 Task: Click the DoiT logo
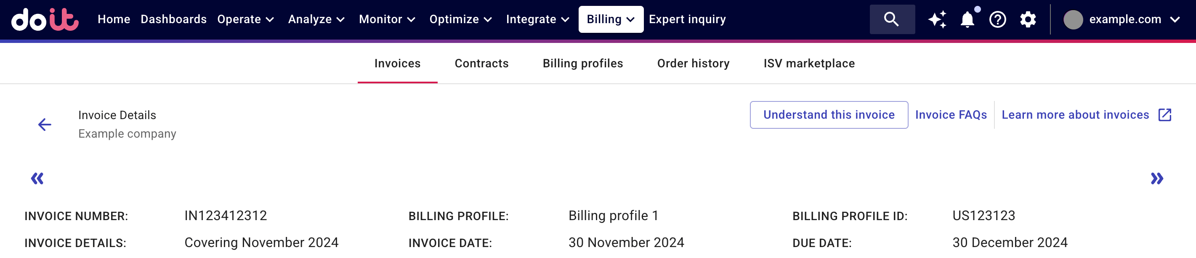coord(44,19)
